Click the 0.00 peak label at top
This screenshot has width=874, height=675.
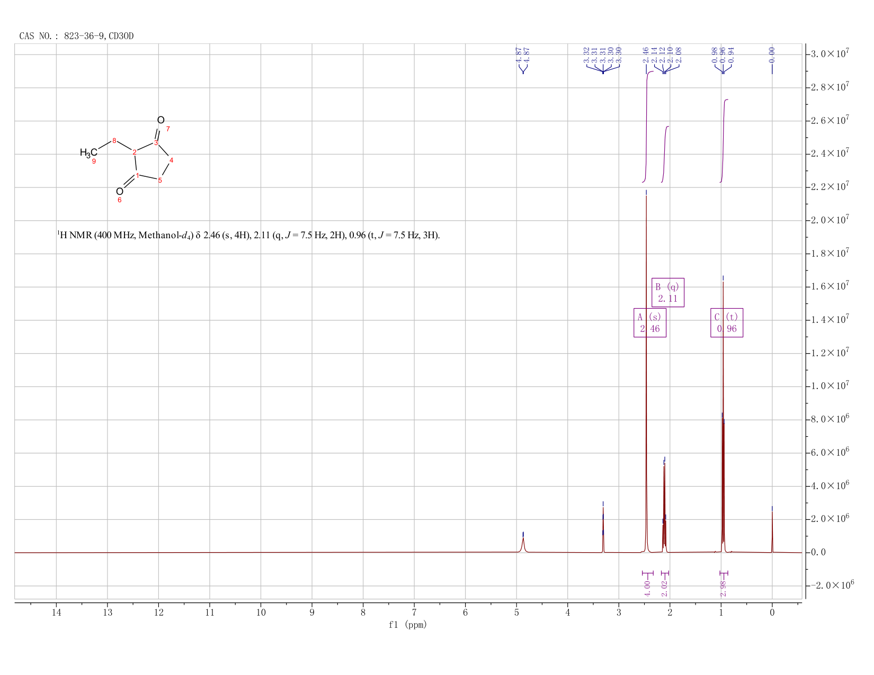[772, 55]
